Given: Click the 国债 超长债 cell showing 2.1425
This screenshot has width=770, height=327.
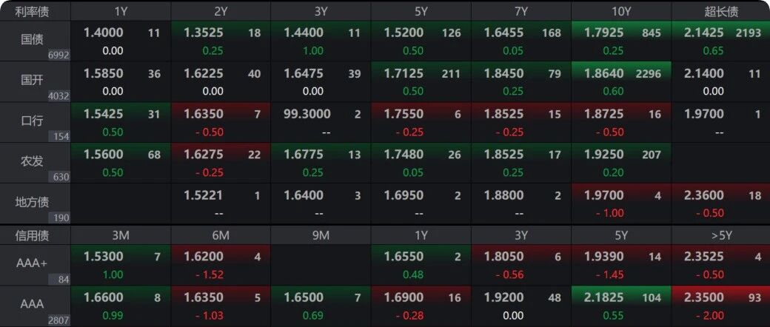Looking at the screenshot, I should point(720,41).
